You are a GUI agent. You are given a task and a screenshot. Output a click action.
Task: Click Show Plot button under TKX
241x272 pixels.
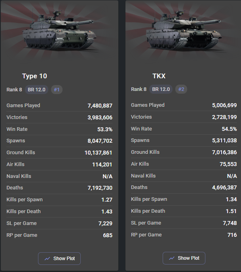tap(184, 258)
